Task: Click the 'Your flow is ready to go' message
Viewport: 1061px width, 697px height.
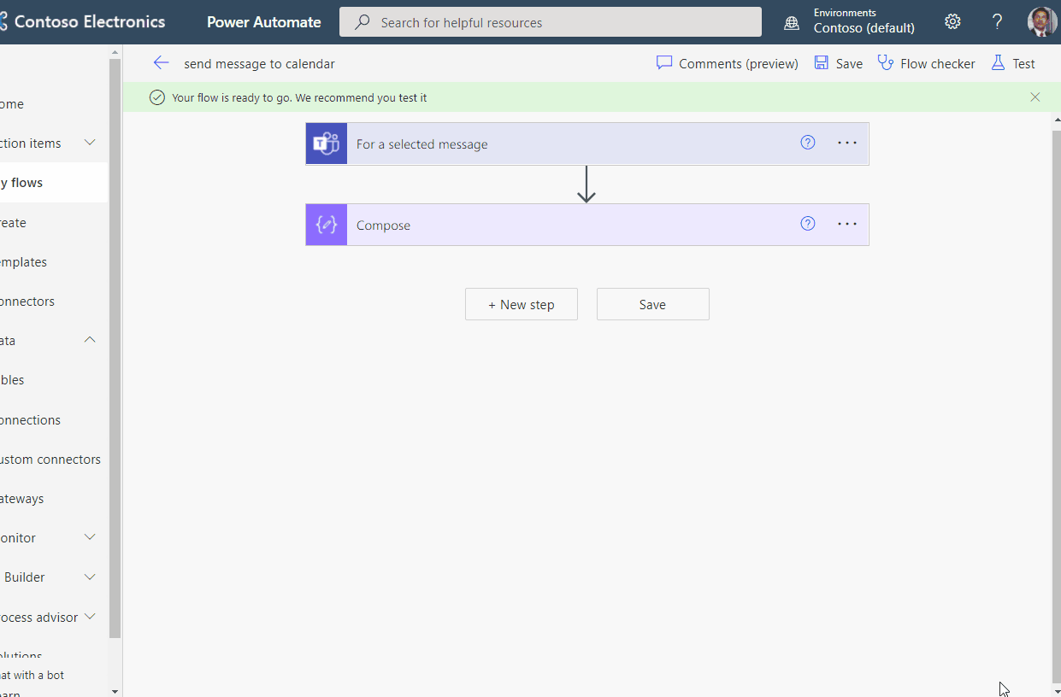Action: tap(299, 97)
